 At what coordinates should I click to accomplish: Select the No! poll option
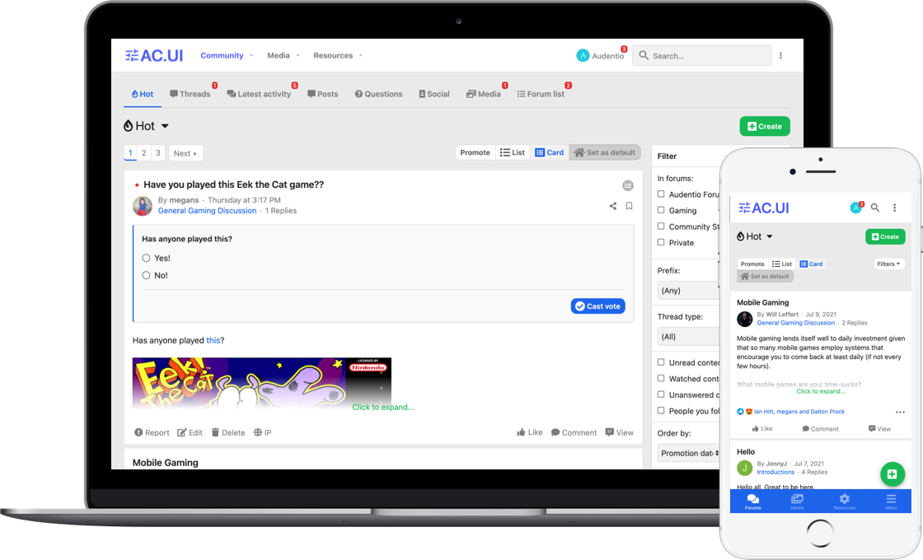(x=147, y=276)
